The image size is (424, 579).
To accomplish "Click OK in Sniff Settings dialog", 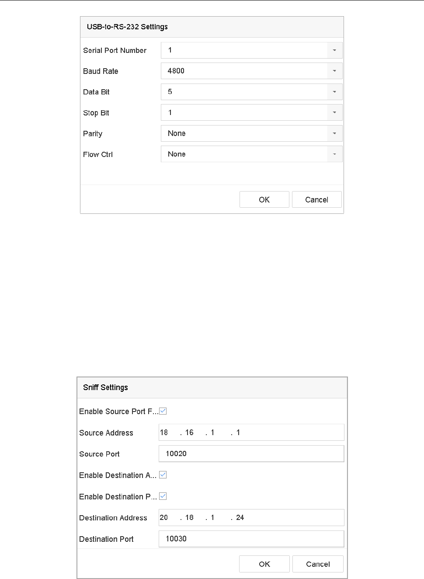I will 264,564.
